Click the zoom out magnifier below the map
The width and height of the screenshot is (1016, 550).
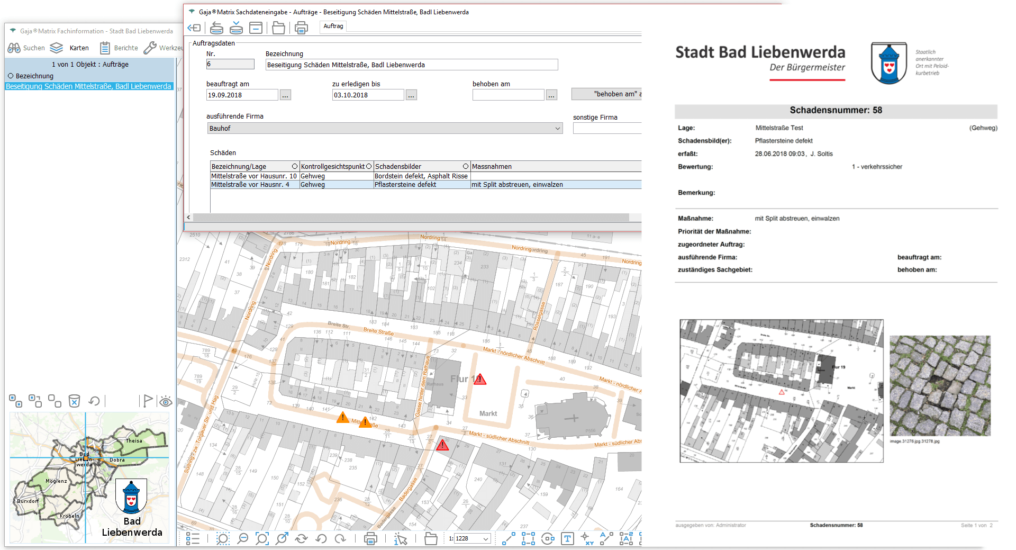pos(242,539)
